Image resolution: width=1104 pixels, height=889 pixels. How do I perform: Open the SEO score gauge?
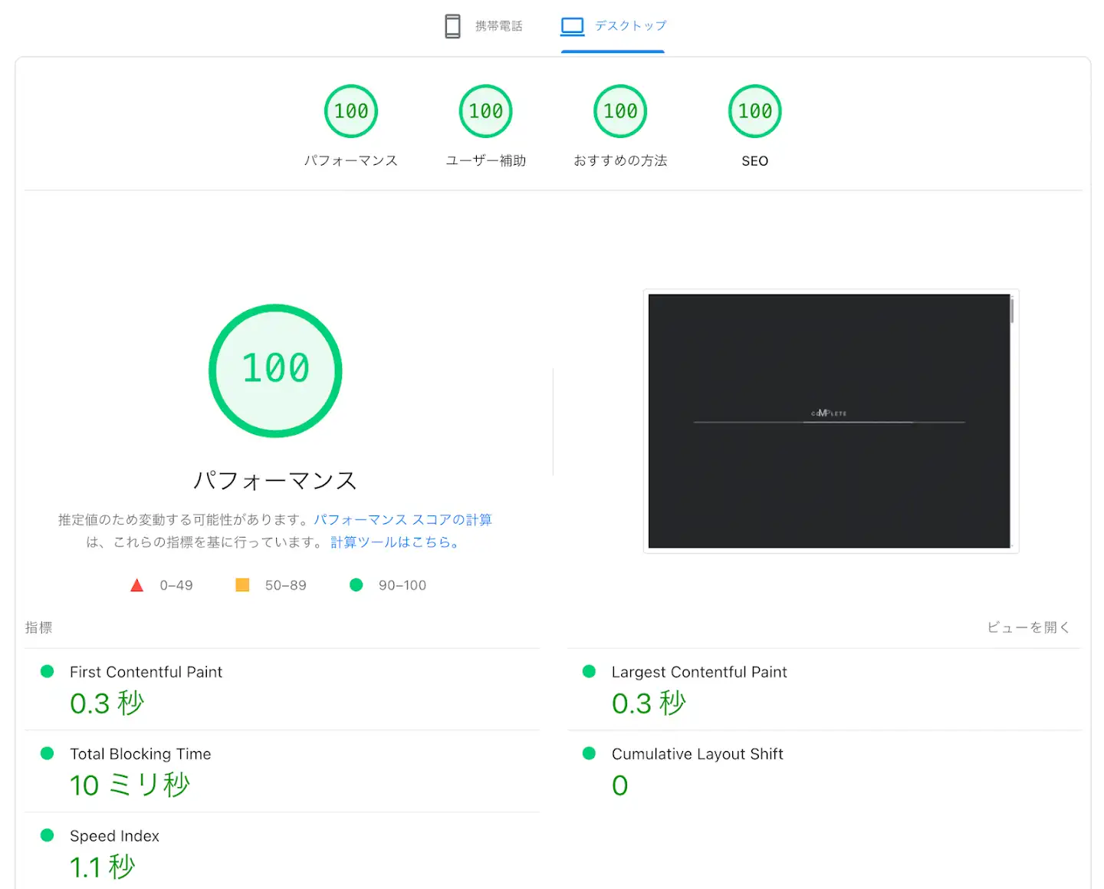754,112
